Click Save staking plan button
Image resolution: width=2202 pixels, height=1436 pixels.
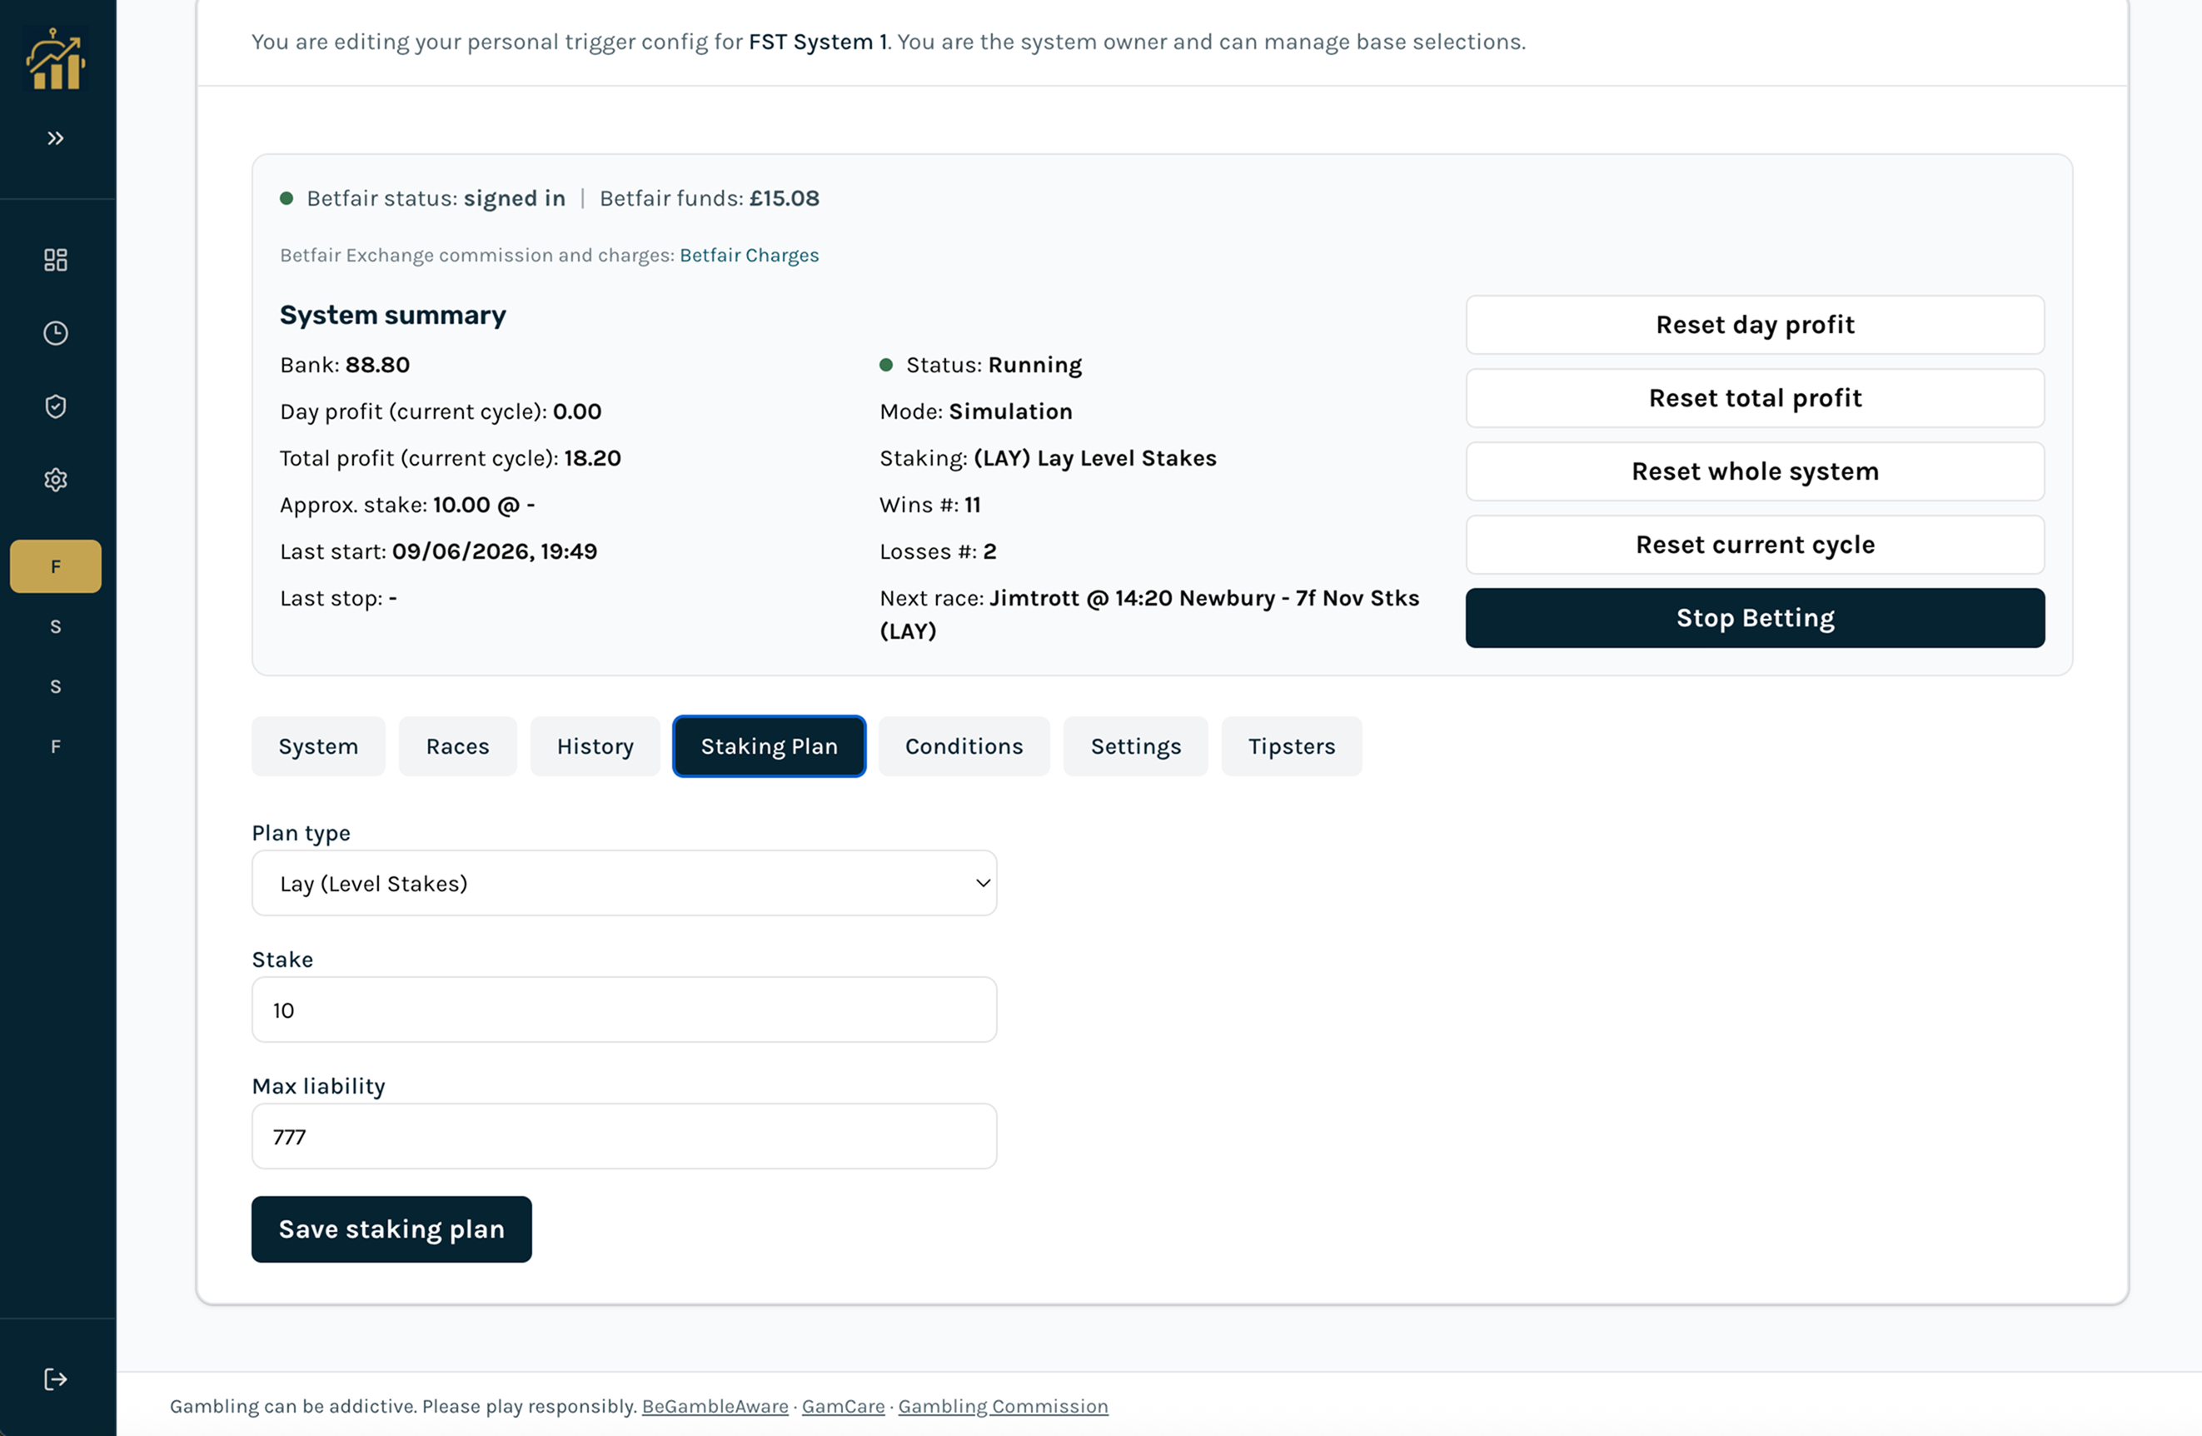[x=391, y=1229]
